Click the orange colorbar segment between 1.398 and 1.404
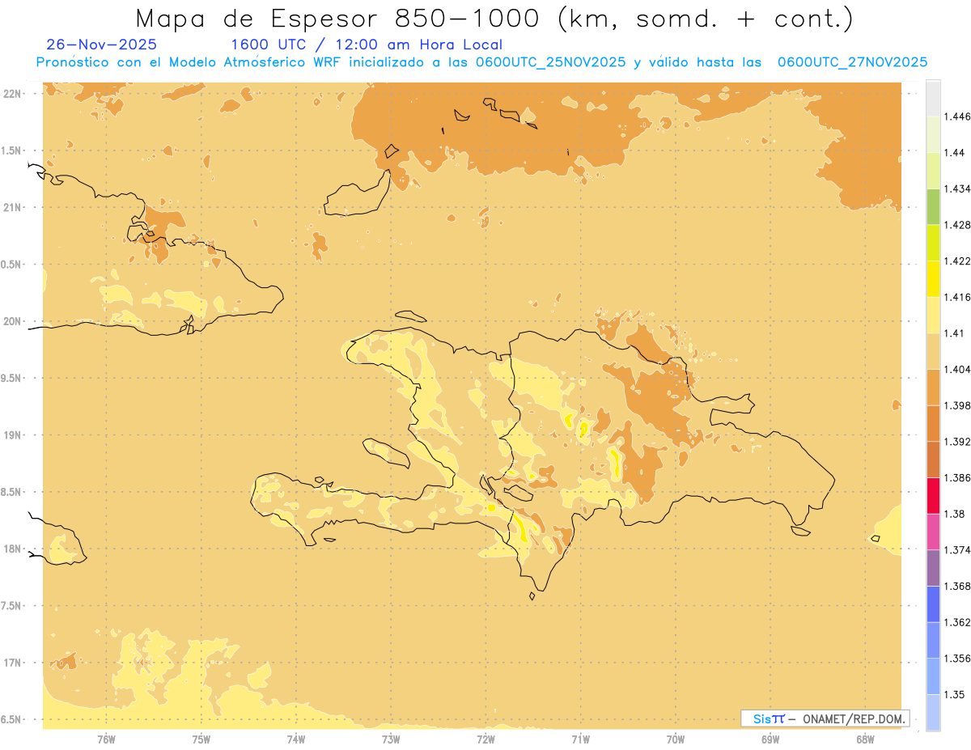The height and width of the screenshot is (750, 971). pyautogui.click(x=933, y=388)
